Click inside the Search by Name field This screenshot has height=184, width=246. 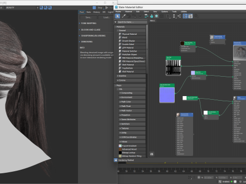pos(132,22)
